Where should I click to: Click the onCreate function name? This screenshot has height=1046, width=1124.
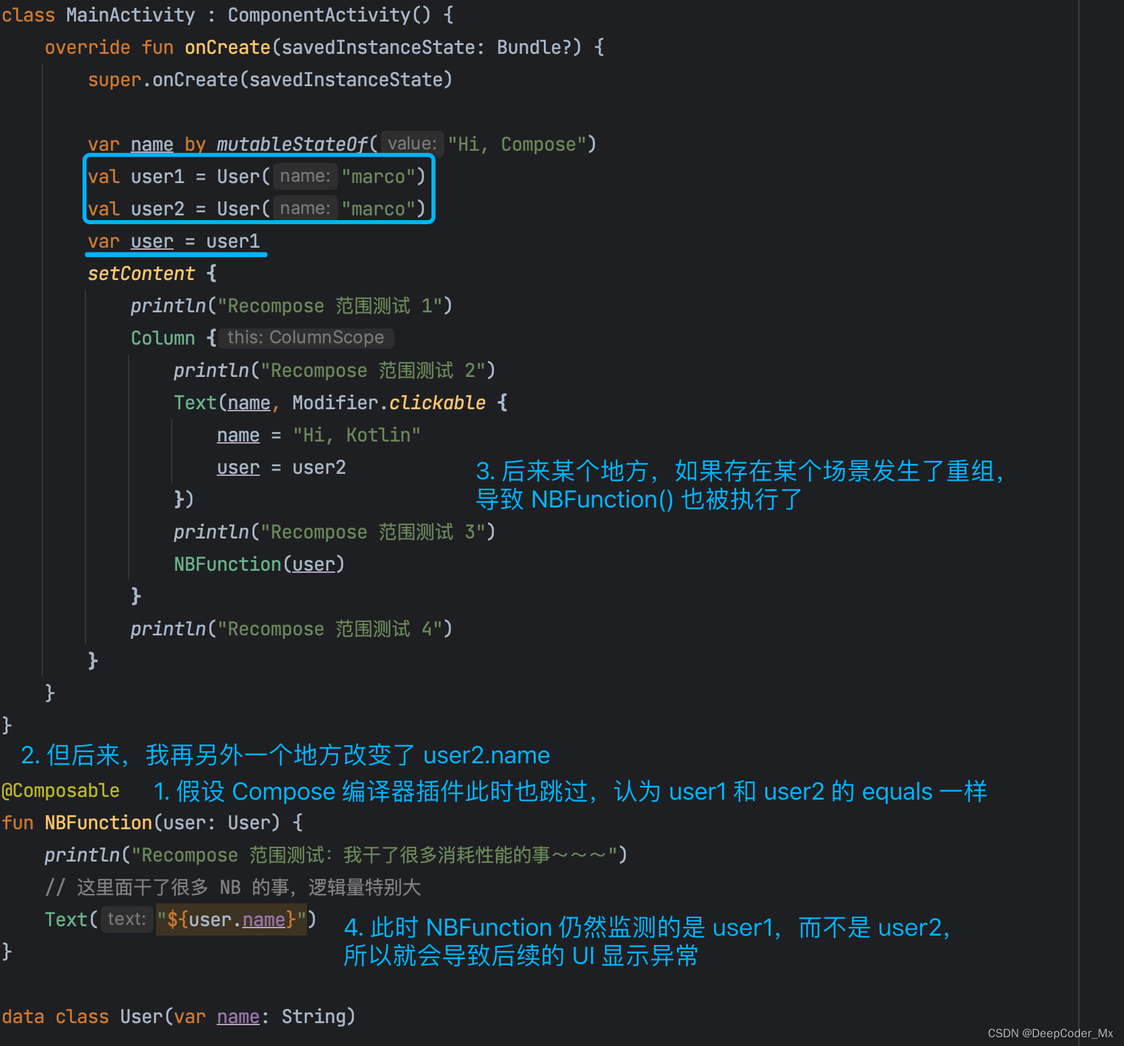(227, 47)
